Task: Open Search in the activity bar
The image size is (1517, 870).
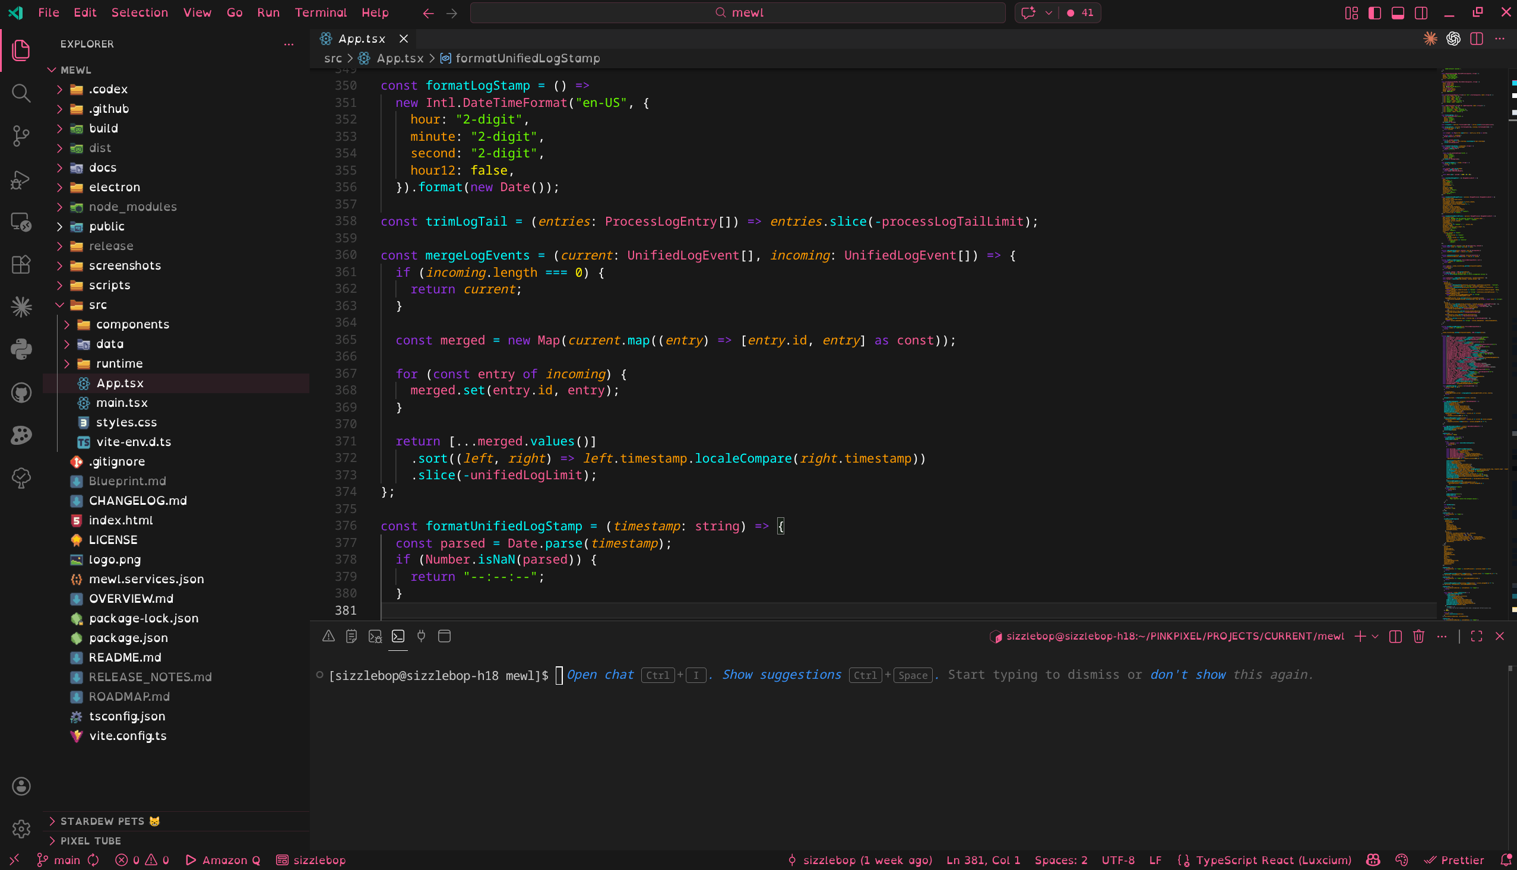Action: tap(21, 93)
